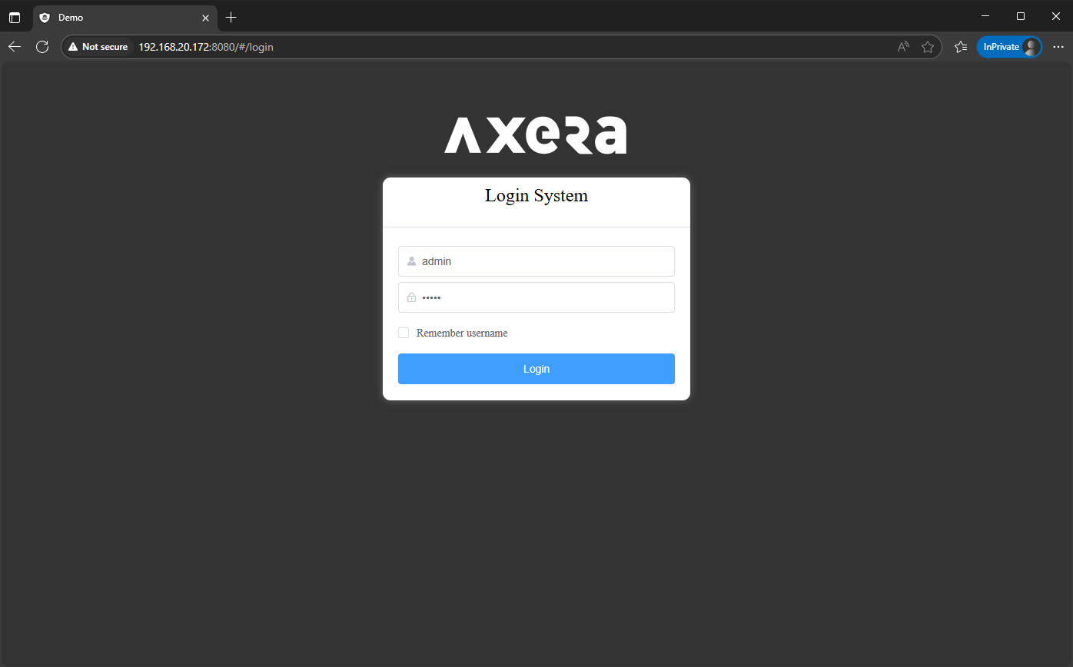Focus the password field
1073x667 pixels.
point(536,297)
